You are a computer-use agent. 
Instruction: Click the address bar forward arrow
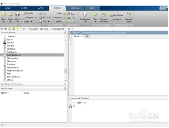point(6,29)
